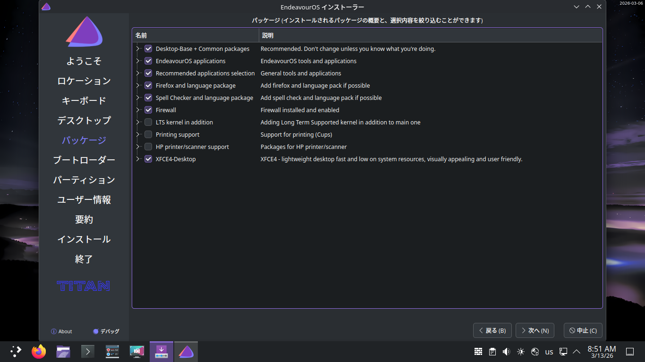Open the application launcher in the taskbar
The height and width of the screenshot is (362, 645).
(x=16, y=352)
